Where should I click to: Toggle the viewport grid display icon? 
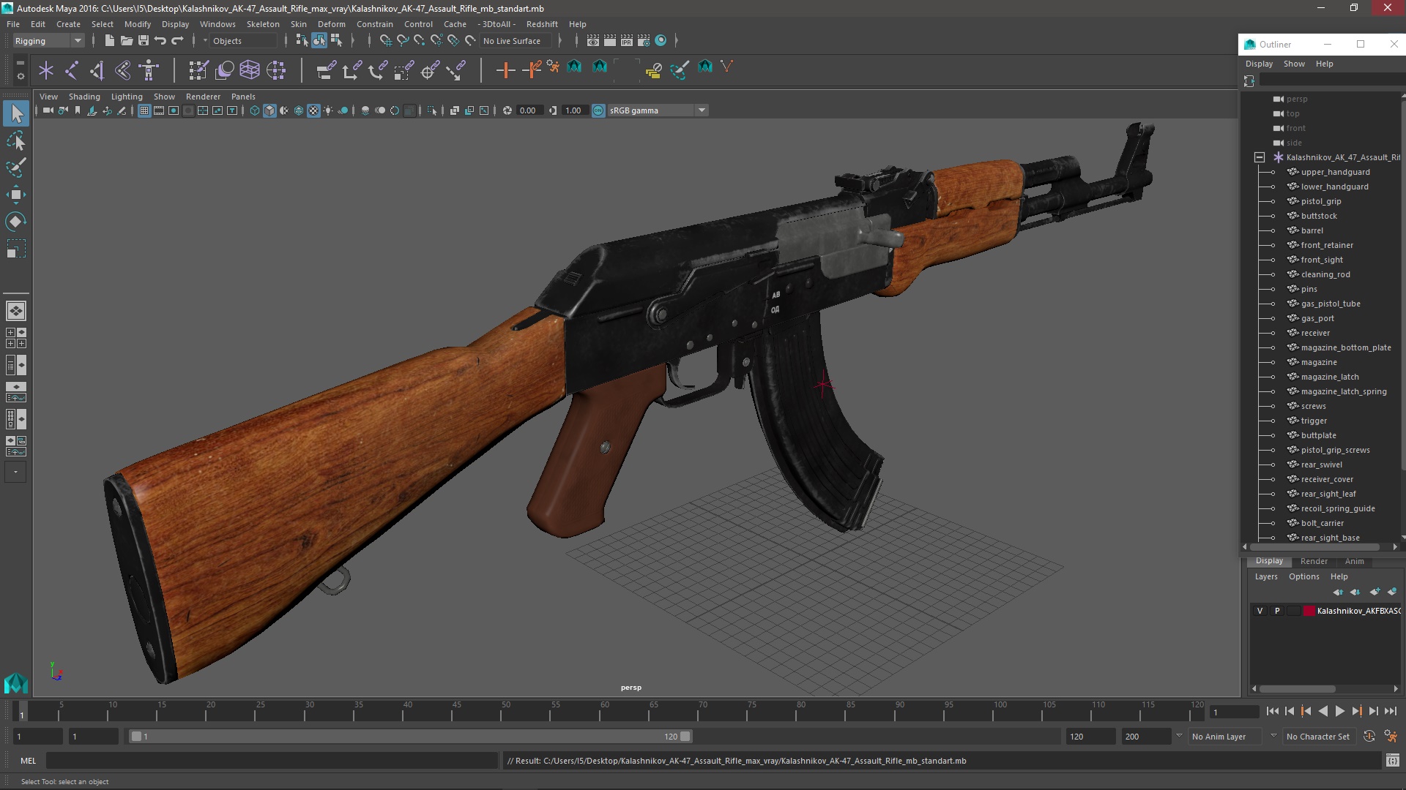tap(144, 110)
